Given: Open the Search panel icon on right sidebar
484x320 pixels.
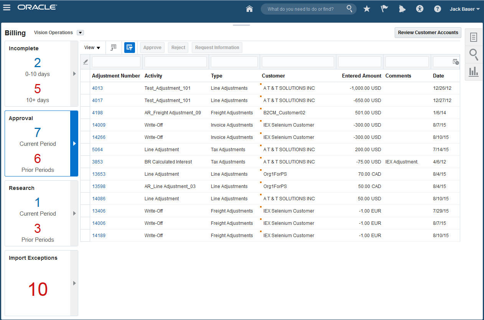Looking at the screenshot, I should 474,54.
